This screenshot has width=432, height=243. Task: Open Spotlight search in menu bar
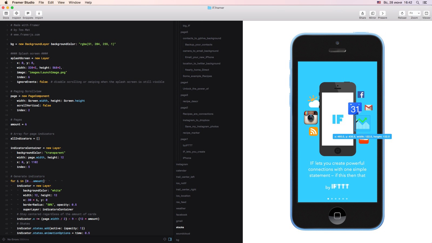417,2
